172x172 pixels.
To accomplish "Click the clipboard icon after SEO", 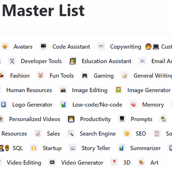I will [x=157, y=133].
